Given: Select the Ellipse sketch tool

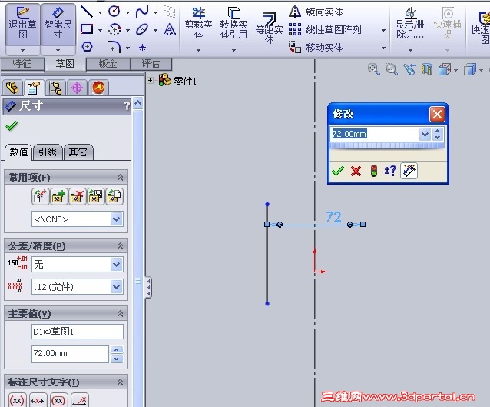Looking at the screenshot, I should pyautogui.click(x=142, y=30).
